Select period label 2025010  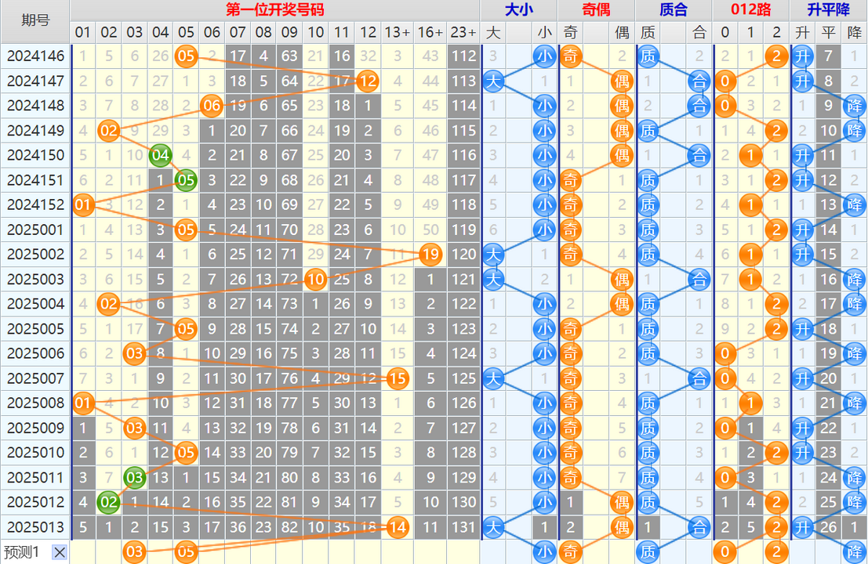point(35,452)
